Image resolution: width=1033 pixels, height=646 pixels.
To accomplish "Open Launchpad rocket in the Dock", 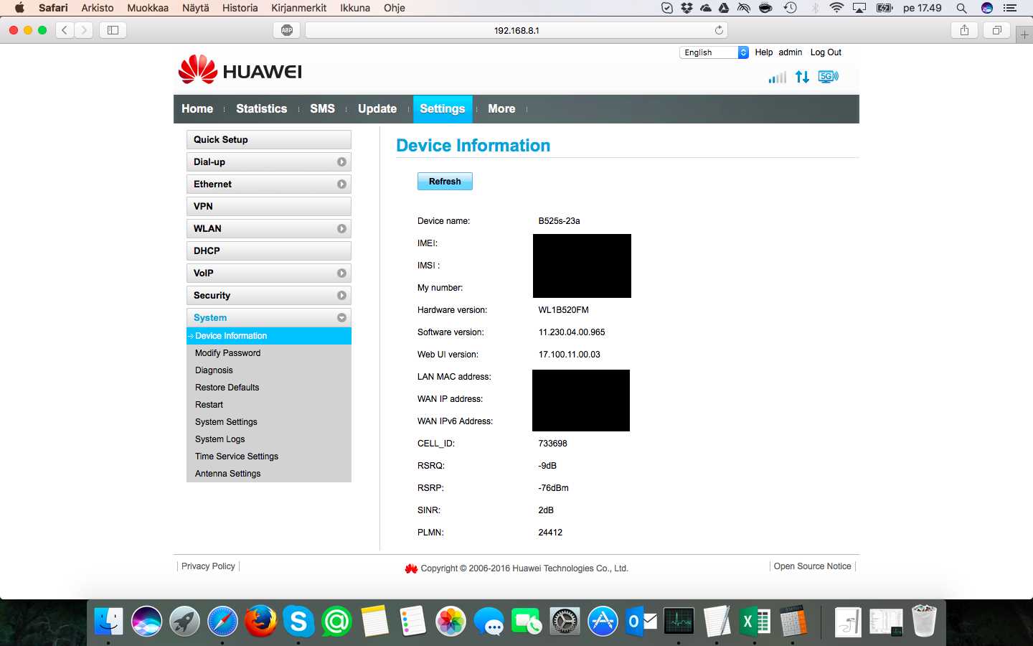I will (x=184, y=621).
